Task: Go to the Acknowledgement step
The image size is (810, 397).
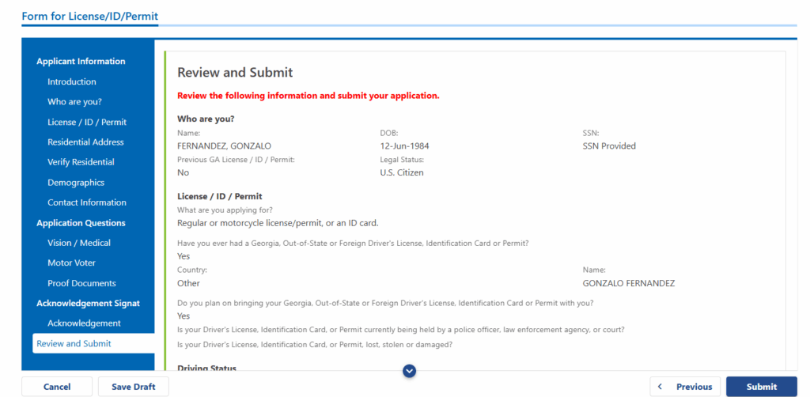Action: coord(84,323)
